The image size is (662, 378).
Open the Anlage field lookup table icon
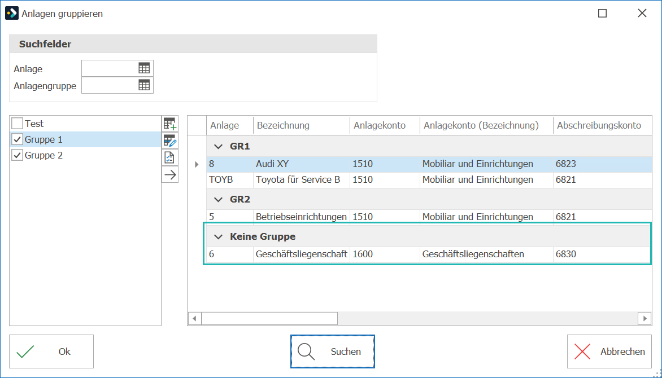point(144,68)
